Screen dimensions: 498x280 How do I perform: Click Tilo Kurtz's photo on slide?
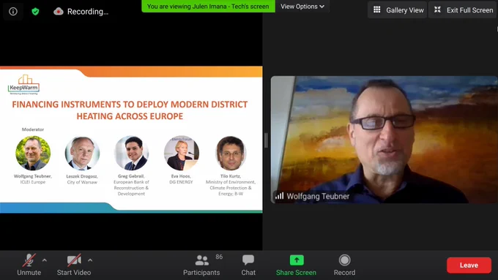231,154
